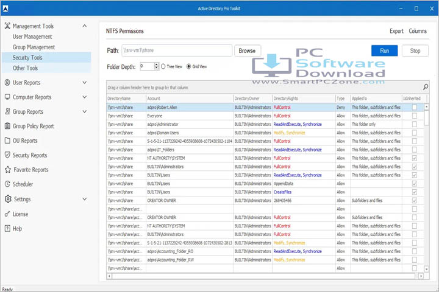Click the Browse button
The height and width of the screenshot is (292, 439).
[248, 50]
